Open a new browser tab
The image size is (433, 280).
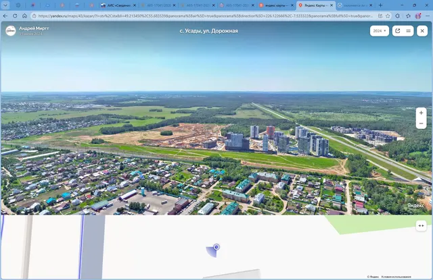(380, 5)
